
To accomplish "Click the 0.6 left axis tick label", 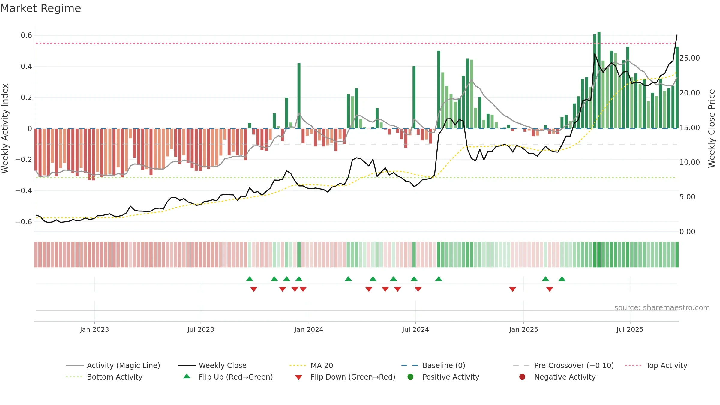I will [26, 35].
